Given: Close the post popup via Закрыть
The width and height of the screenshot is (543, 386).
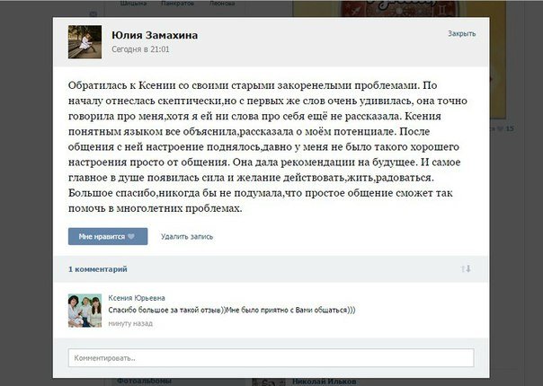Looking at the screenshot, I should click(461, 33).
